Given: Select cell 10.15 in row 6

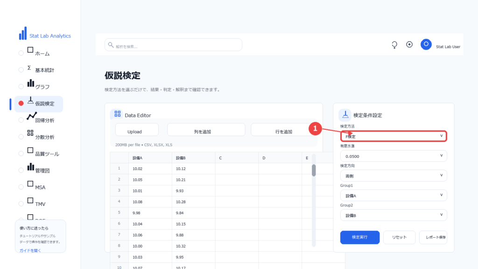Looking at the screenshot, I should point(194,224).
